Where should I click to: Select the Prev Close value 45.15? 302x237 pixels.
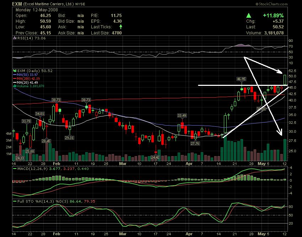(x=45, y=33)
